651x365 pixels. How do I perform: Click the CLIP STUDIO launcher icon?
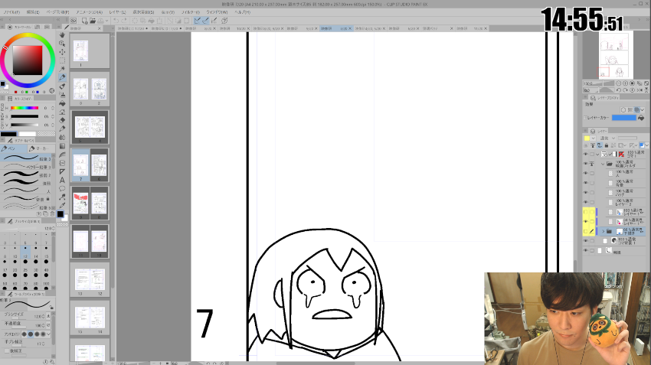74,21
